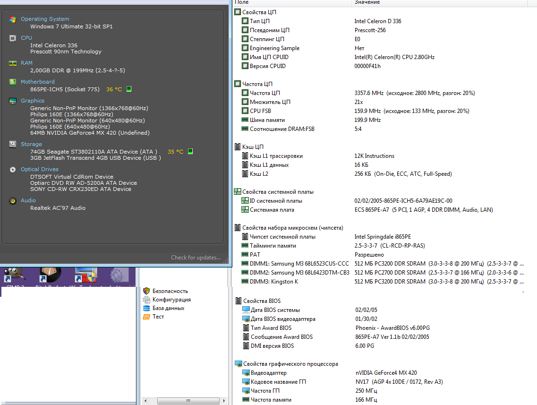Image resolution: width=537 pixels, height=405 pixels.
Task: Select the value '12K Instructions'
Action: coord(375,156)
